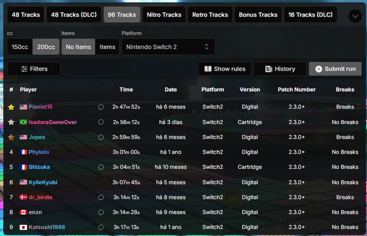Open comment bubble for Jopes' run
The height and width of the screenshot is (236, 367).
[x=101, y=137]
